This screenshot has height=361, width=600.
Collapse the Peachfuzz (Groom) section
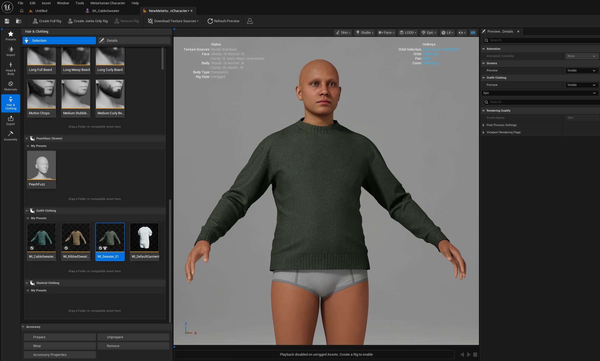pos(27,138)
